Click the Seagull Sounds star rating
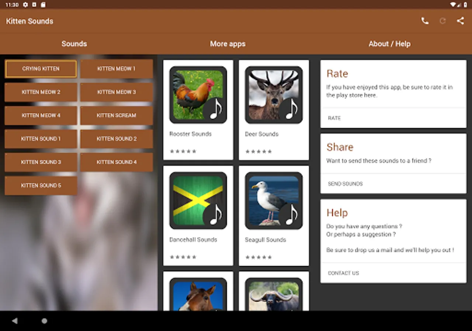The height and width of the screenshot is (331, 472). 259,257
